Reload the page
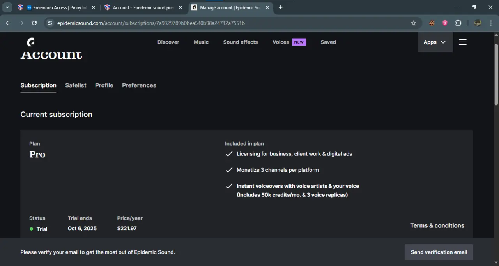This screenshot has height=266, width=499. click(x=34, y=23)
